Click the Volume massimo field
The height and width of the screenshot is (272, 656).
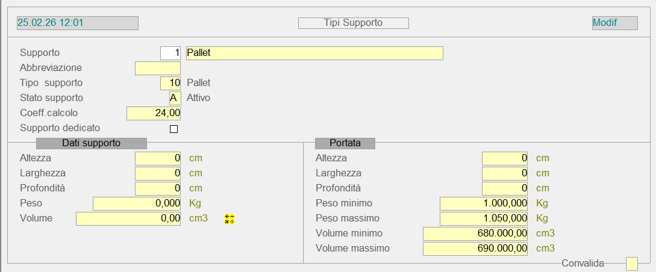(x=475, y=249)
